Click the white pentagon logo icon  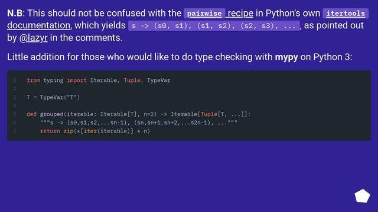tap(362, 196)
